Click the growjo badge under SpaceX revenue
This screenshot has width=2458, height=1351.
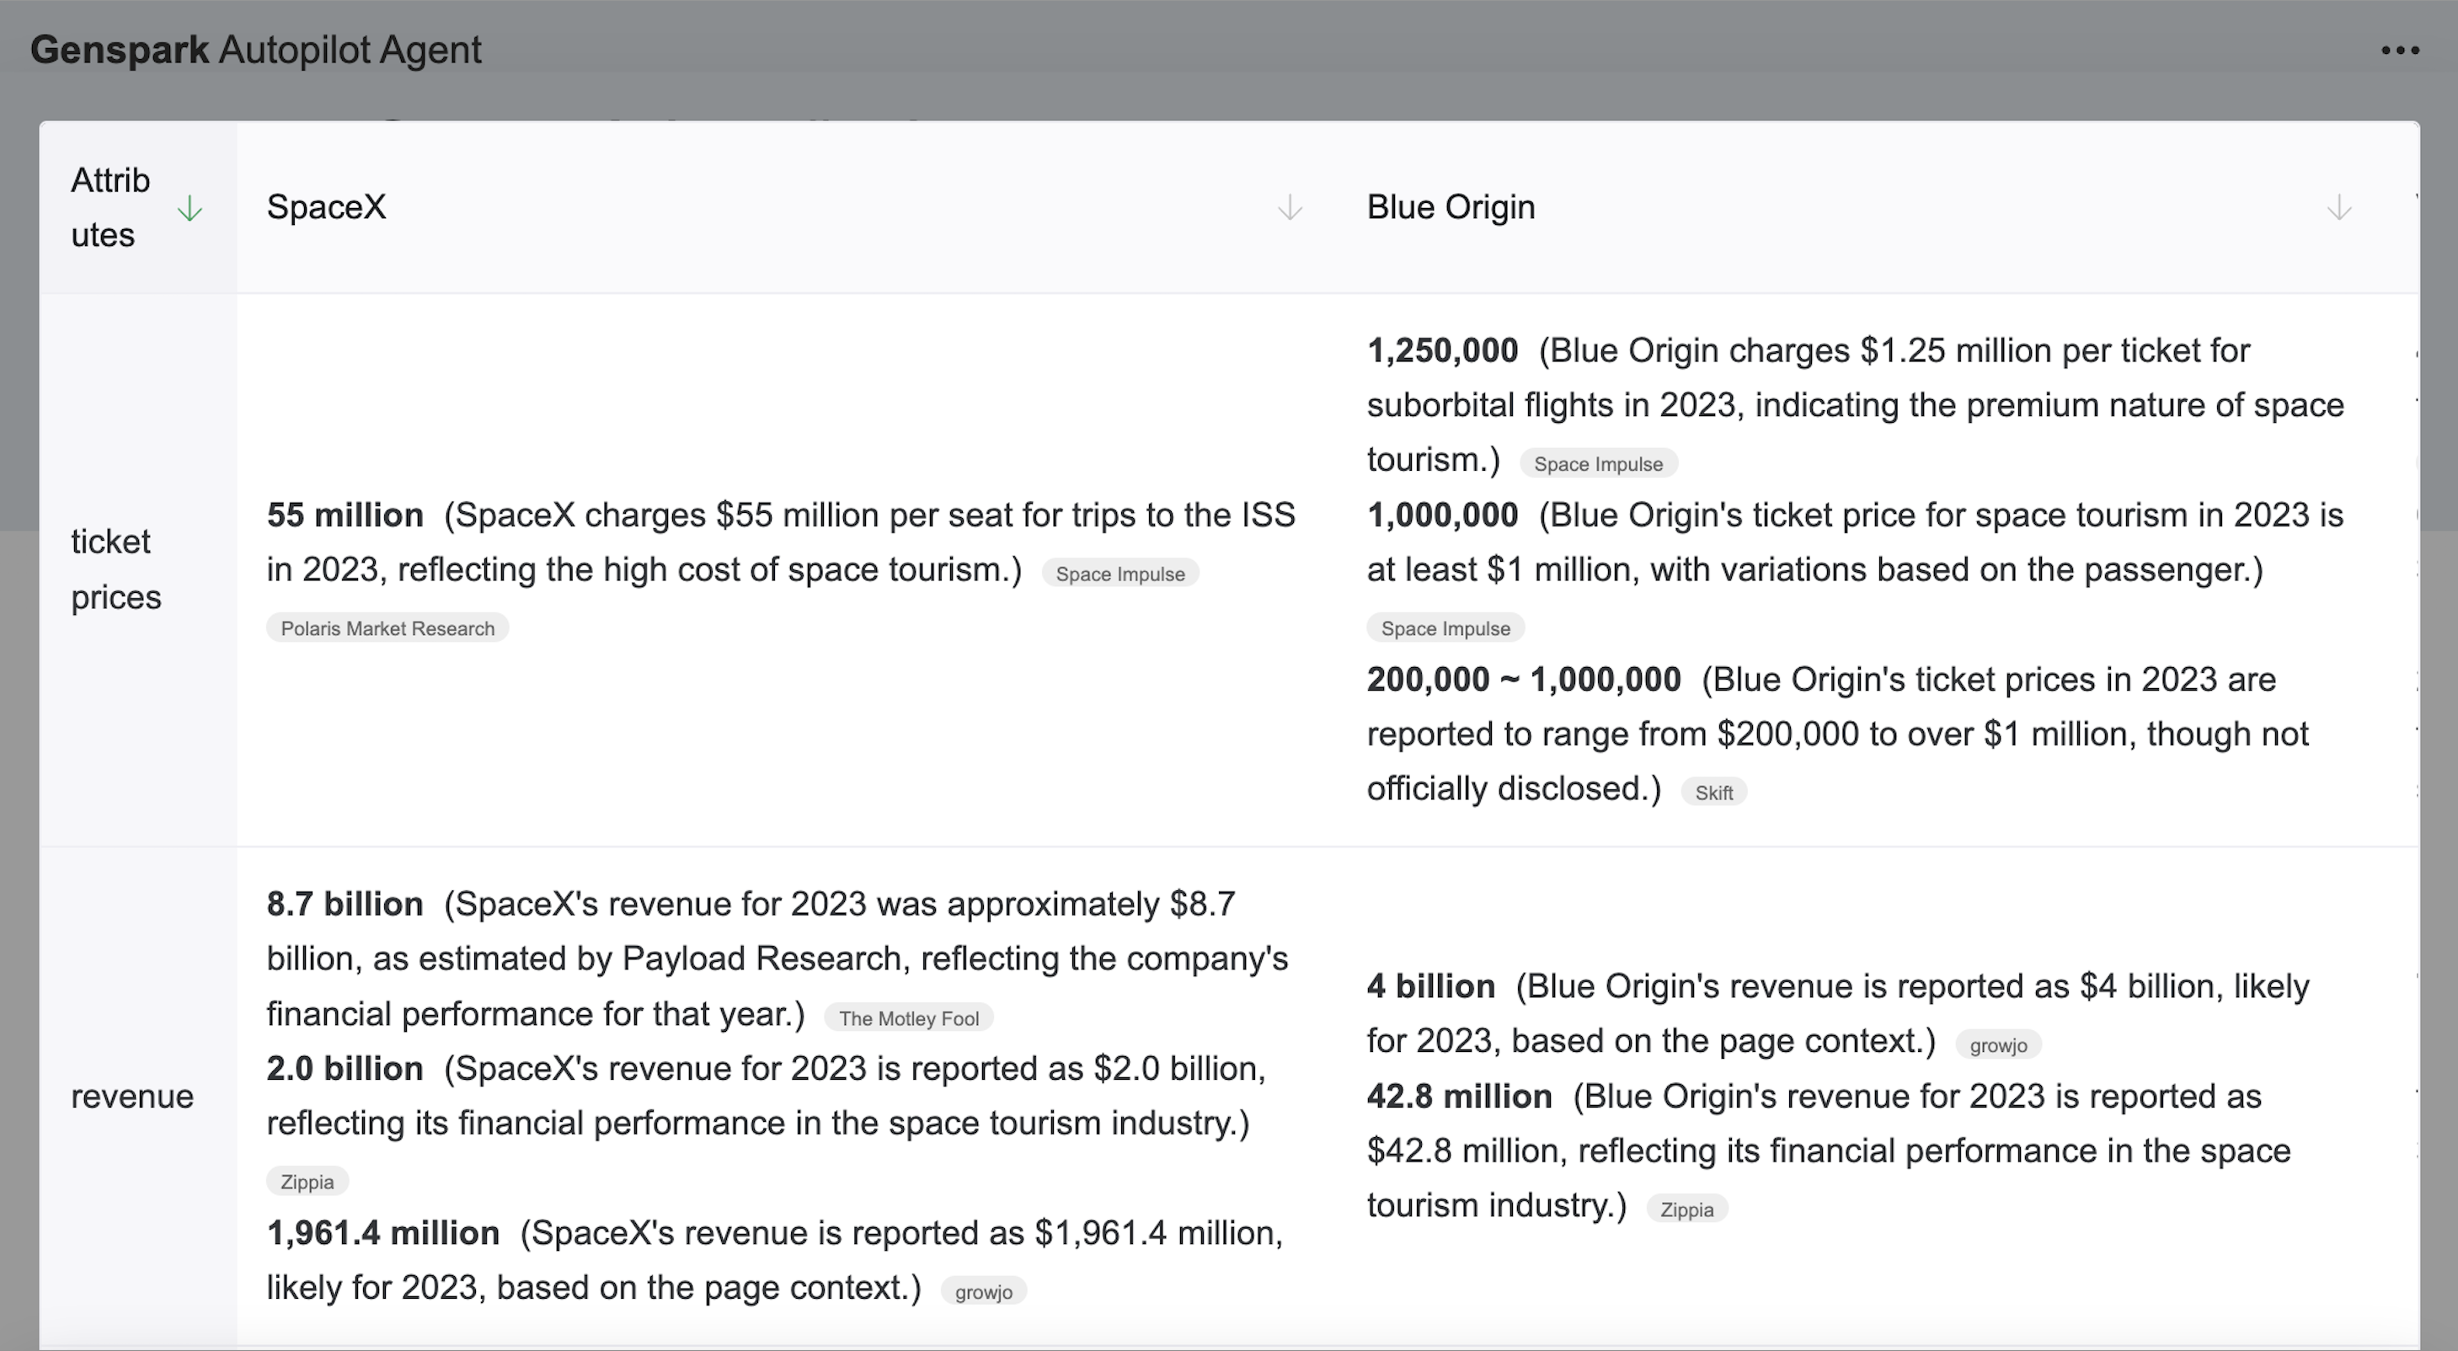[984, 1291]
